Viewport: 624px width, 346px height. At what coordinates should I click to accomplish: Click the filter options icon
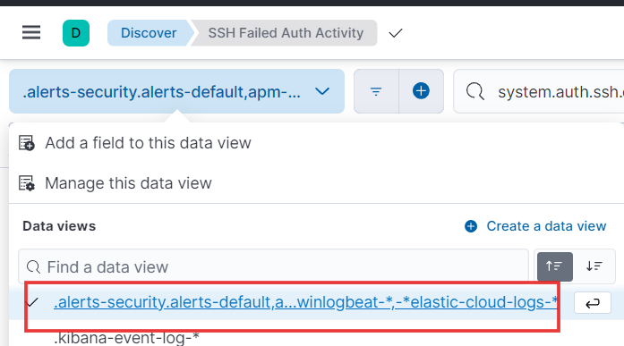pos(376,91)
